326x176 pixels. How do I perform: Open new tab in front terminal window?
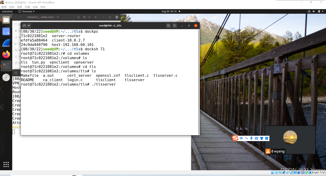click(24, 26)
